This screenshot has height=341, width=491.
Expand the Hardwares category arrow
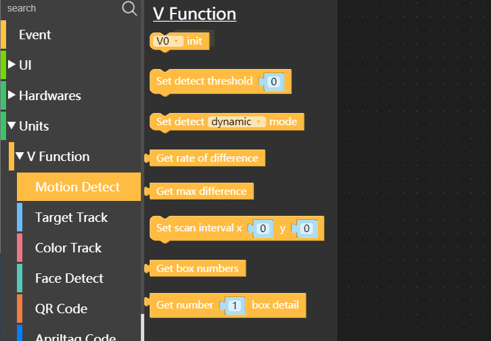coord(12,95)
